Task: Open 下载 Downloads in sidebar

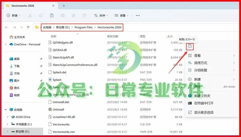Action: (15, 66)
